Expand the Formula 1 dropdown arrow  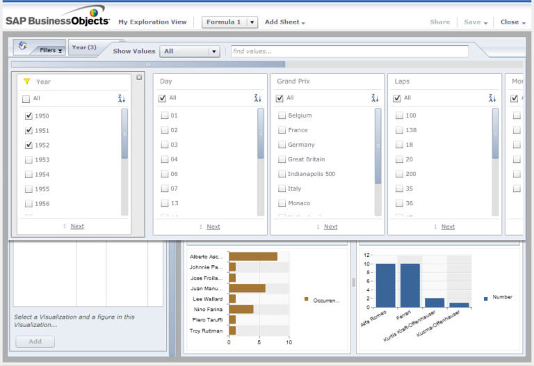click(x=252, y=22)
